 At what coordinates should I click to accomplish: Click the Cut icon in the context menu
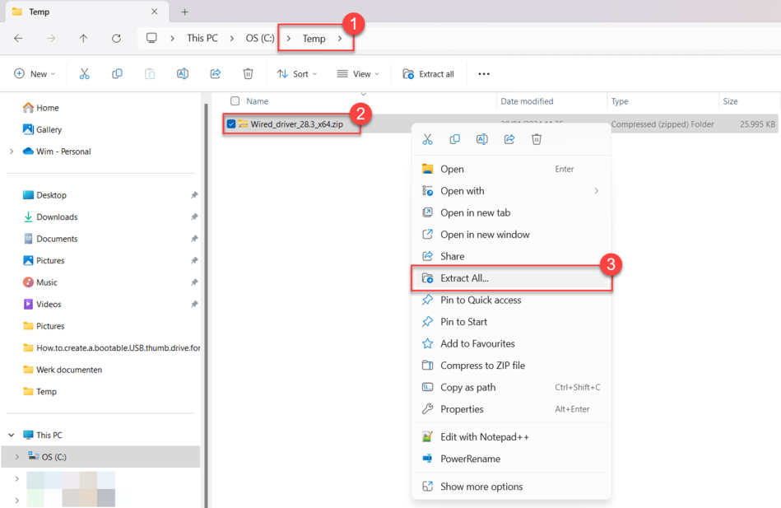click(427, 139)
